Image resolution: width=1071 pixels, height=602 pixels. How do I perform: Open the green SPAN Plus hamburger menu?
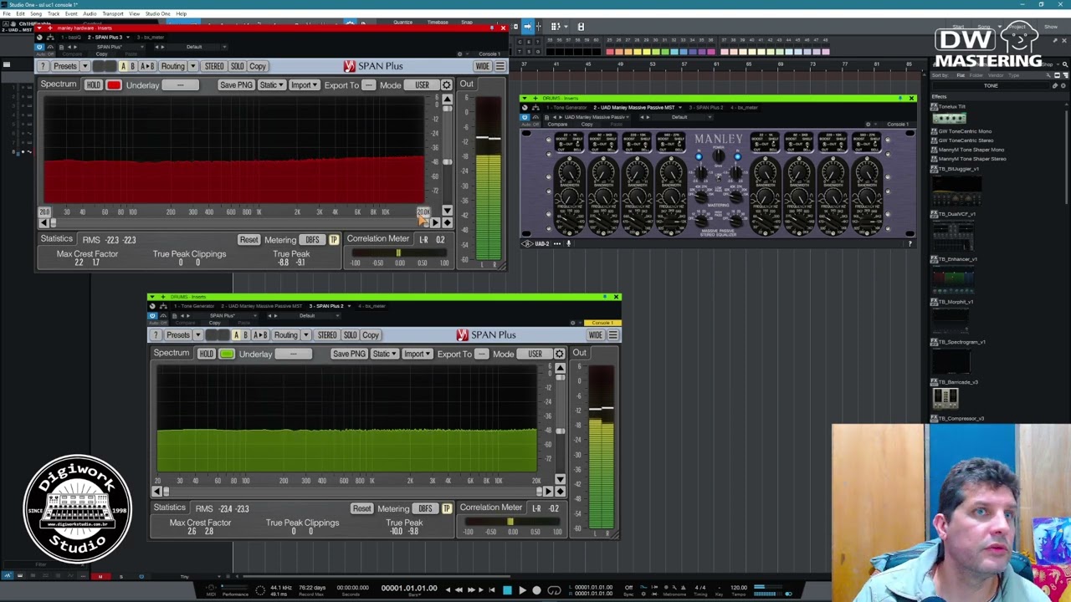(x=613, y=335)
